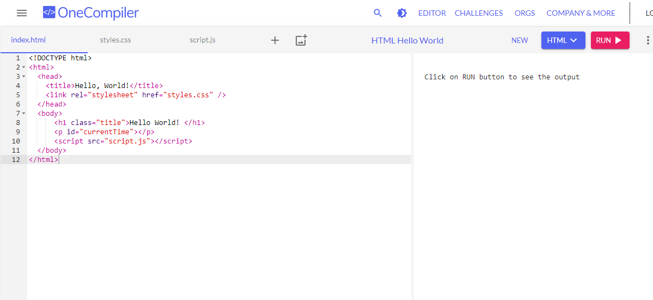Click the link rel stylesheet code line
Screen dimensions: 653x300
[x=136, y=95]
